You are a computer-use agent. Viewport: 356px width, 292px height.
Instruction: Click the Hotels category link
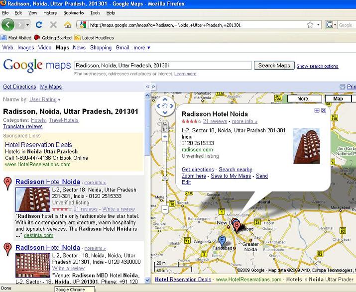coord(39,120)
